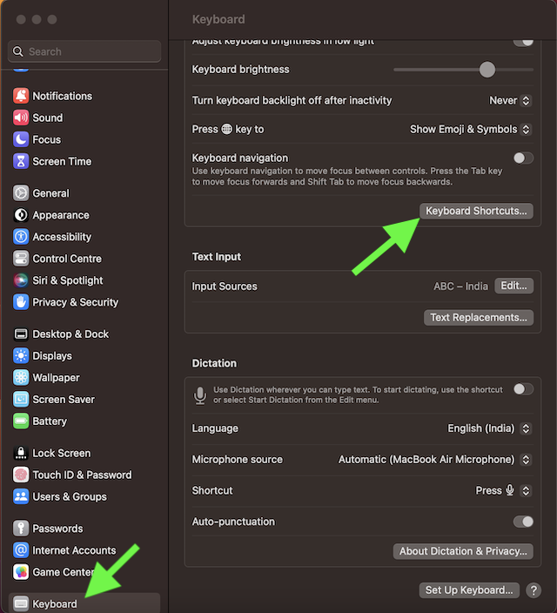This screenshot has height=613, width=557.
Task: Open the Text Replacements button
Action: point(478,318)
